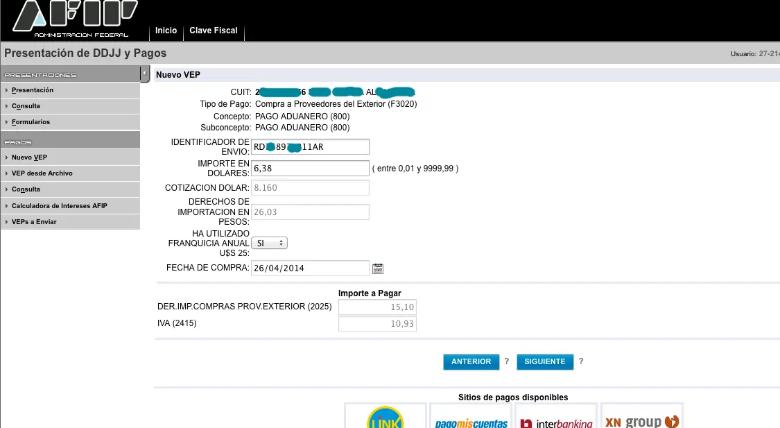Click the SIGUIENTE button

tap(545, 362)
